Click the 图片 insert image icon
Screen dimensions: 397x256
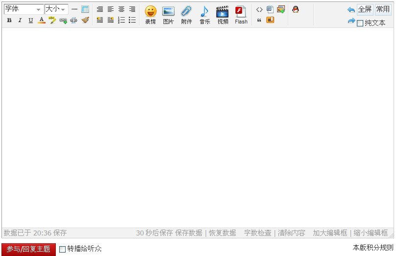pos(168,15)
